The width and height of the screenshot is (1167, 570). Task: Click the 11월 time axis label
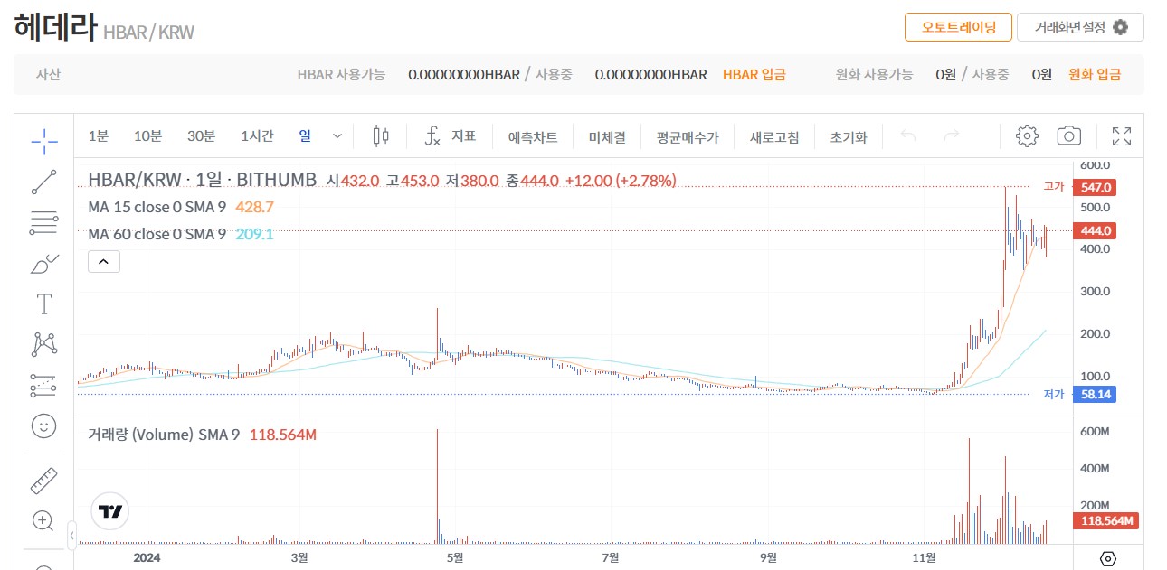click(x=924, y=557)
